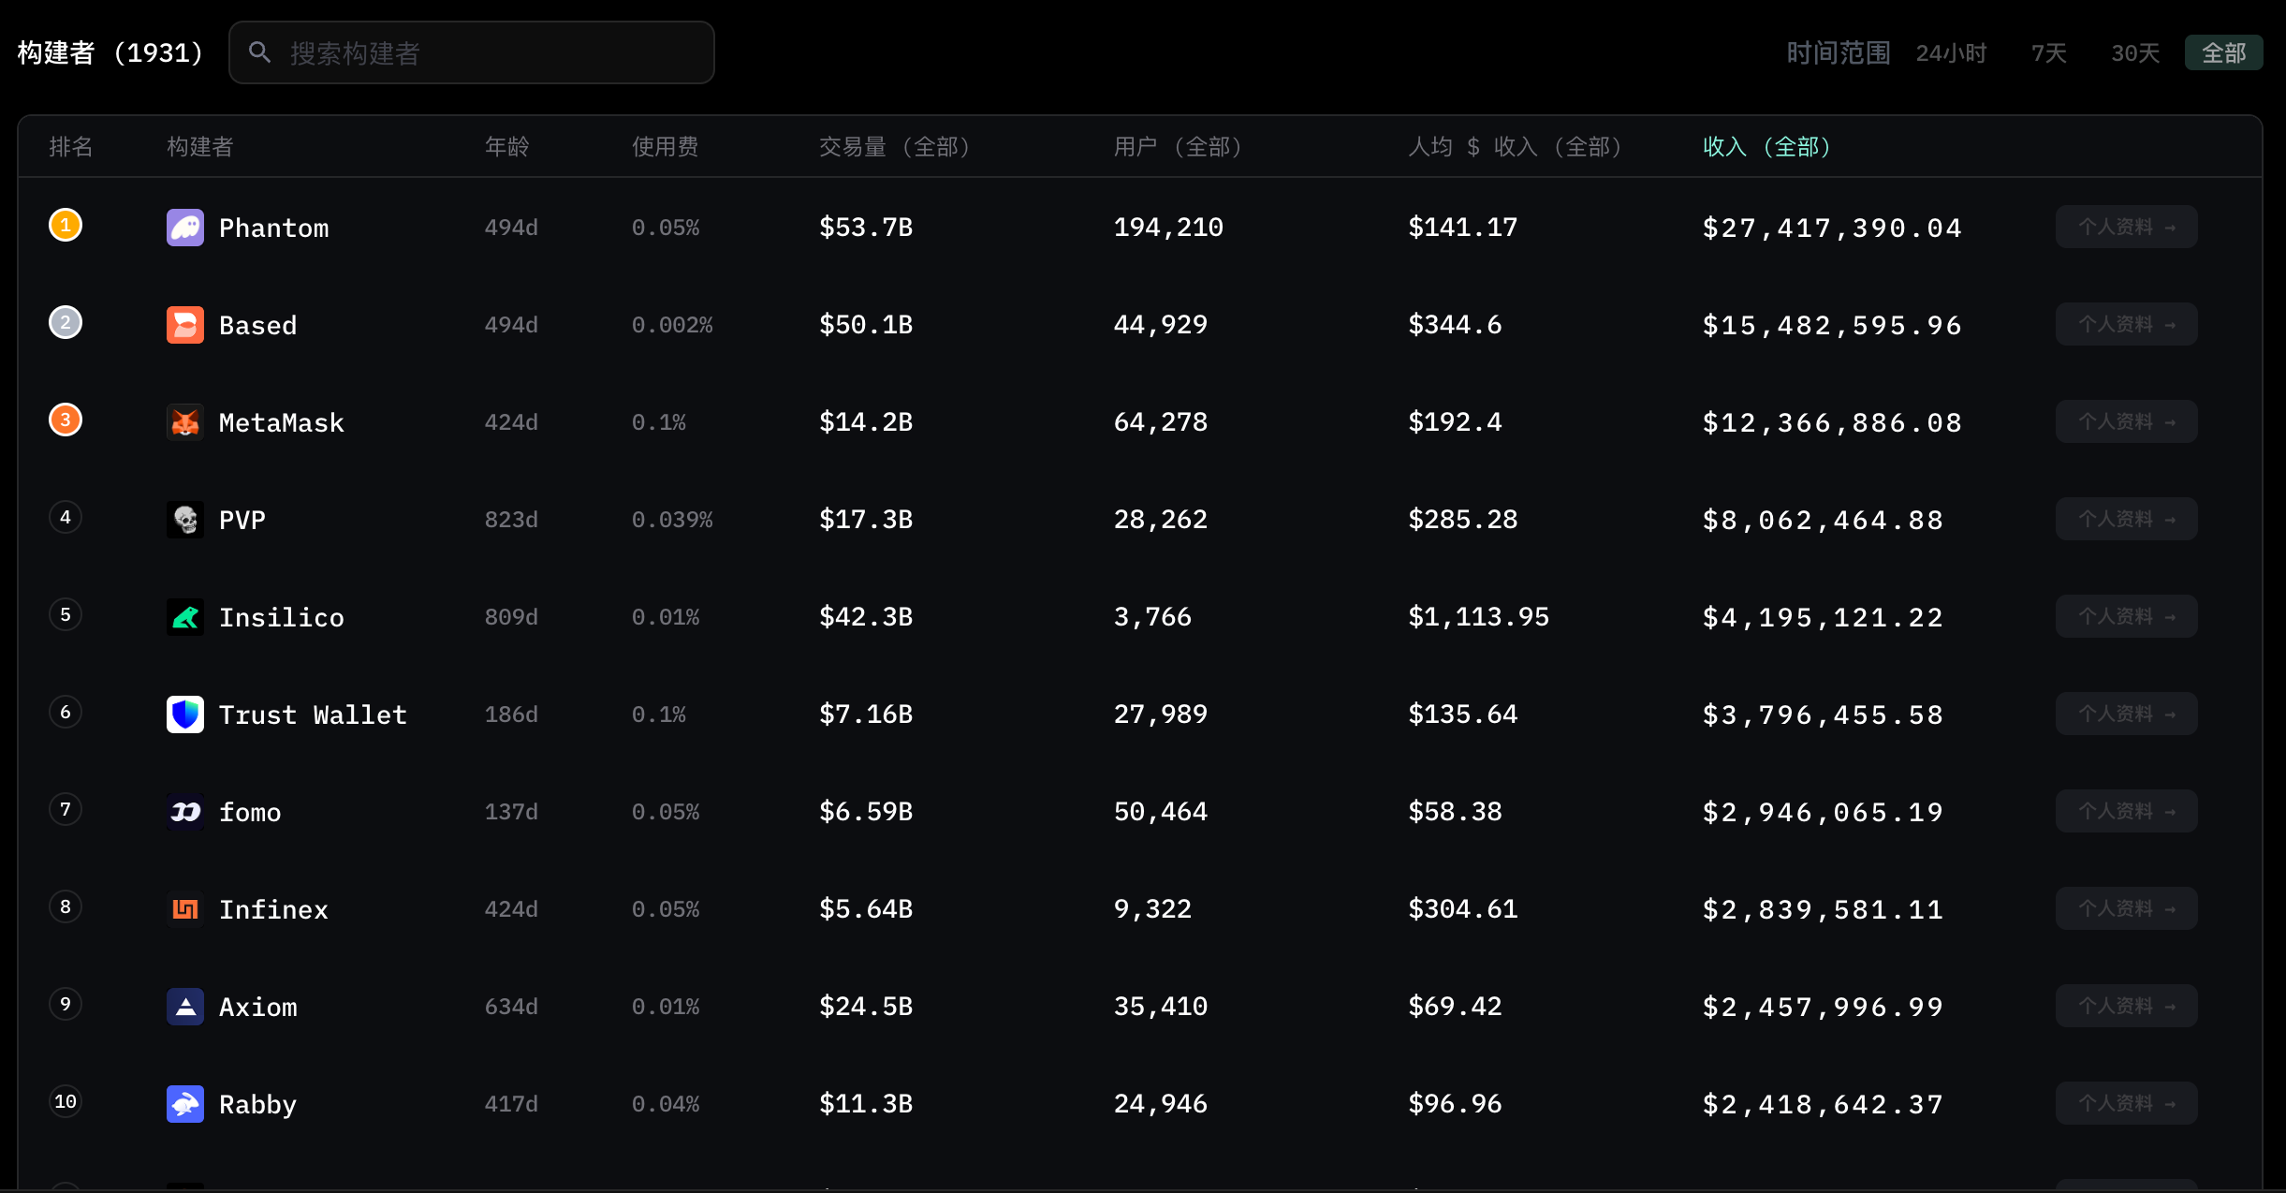2286x1193 pixels.
Task: Click the MetaMask fox logo icon
Action: tap(185, 422)
